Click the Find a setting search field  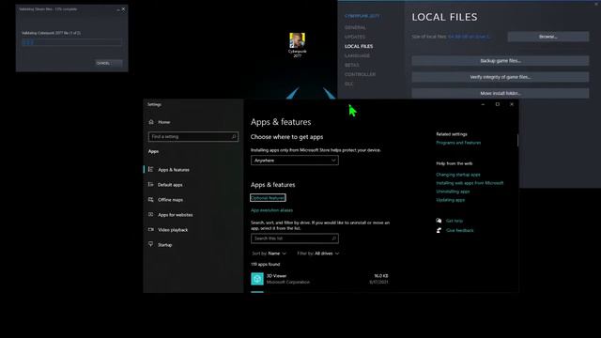click(x=193, y=136)
